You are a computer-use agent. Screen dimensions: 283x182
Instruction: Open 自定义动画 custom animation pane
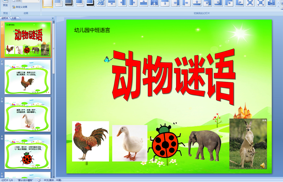click(20, 7)
